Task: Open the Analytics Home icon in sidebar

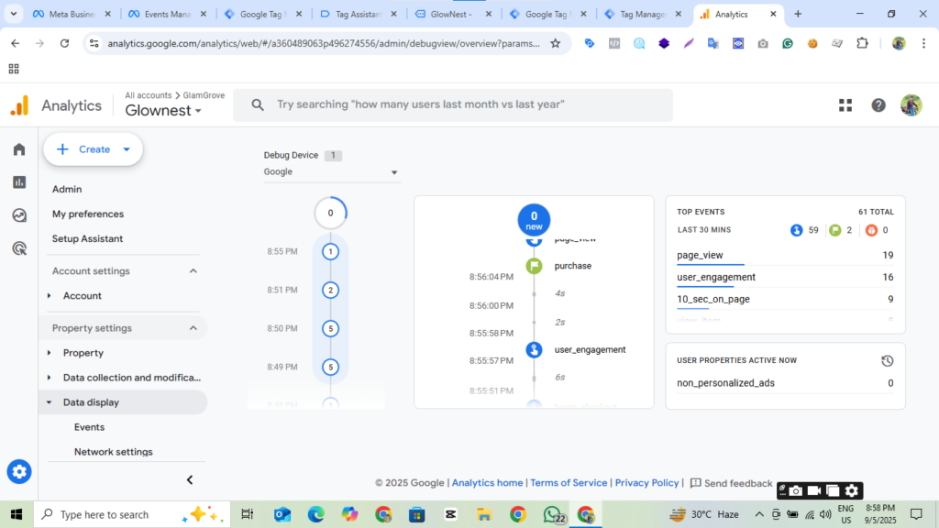Action: click(x=19, y=149)
